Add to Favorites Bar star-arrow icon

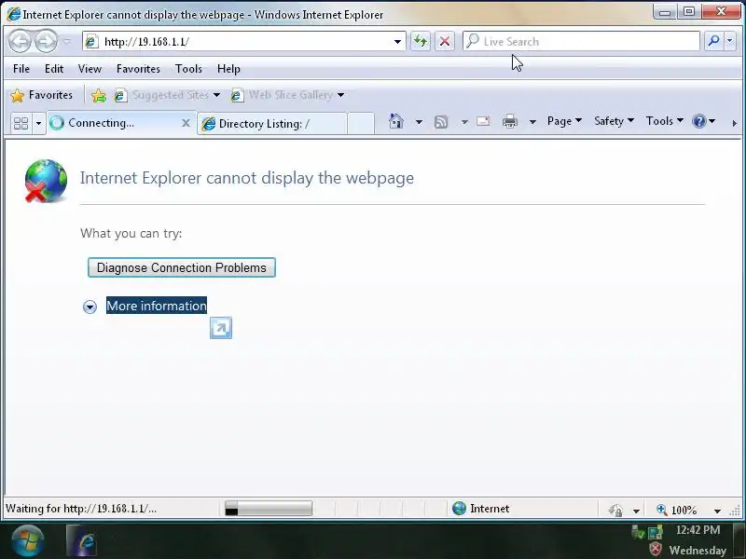pos(99,96)
